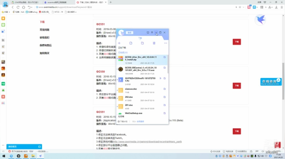Open folder for 202.doc

click(165, 97)
